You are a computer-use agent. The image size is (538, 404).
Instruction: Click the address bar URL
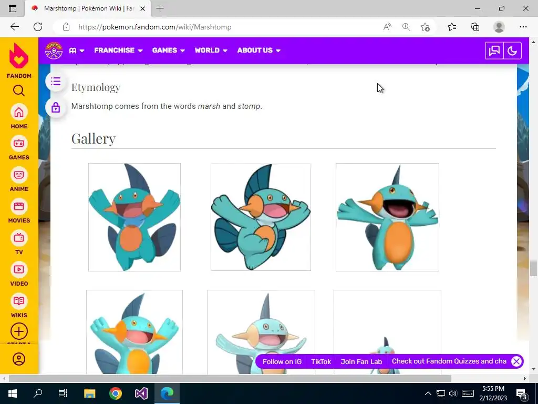click(x=155, y=27)
